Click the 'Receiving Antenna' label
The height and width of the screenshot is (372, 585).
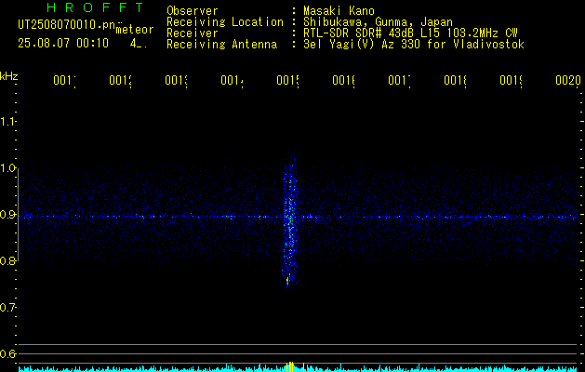tap(221, 45)
